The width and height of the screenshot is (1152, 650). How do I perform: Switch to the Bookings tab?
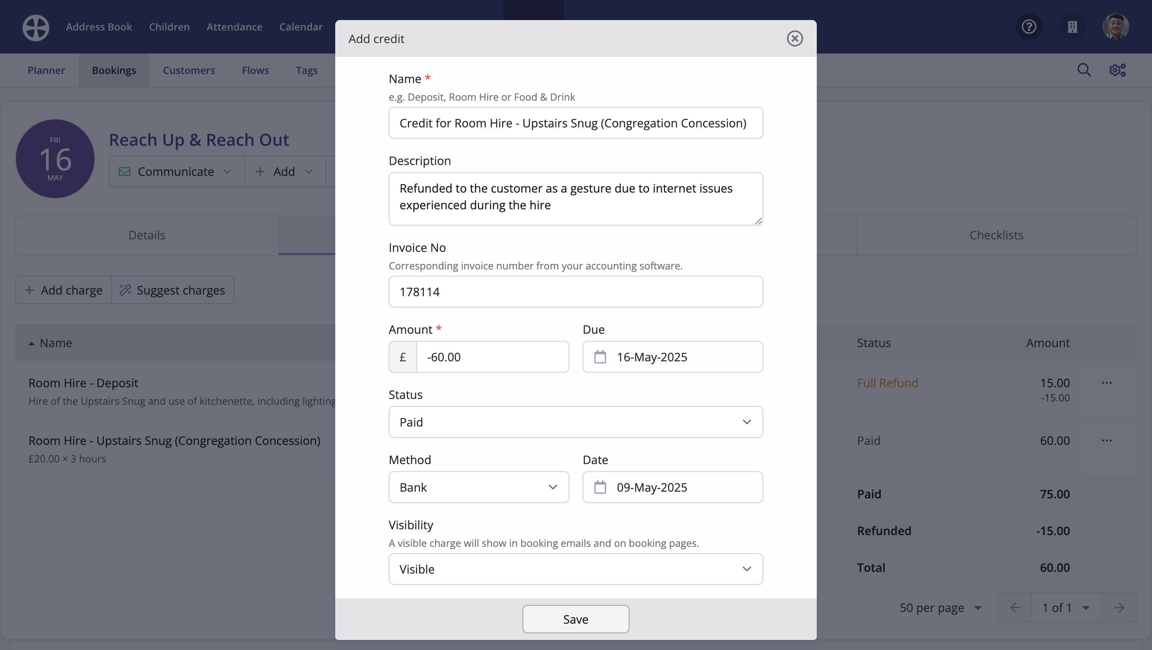114,70
